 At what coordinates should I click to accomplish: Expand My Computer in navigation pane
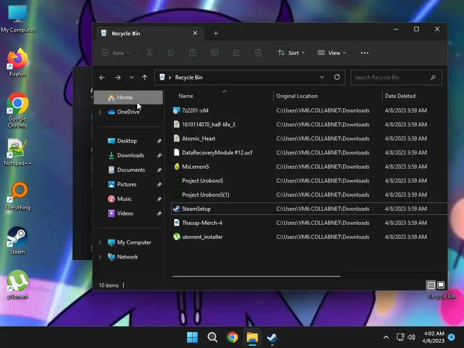pos(100,242)
